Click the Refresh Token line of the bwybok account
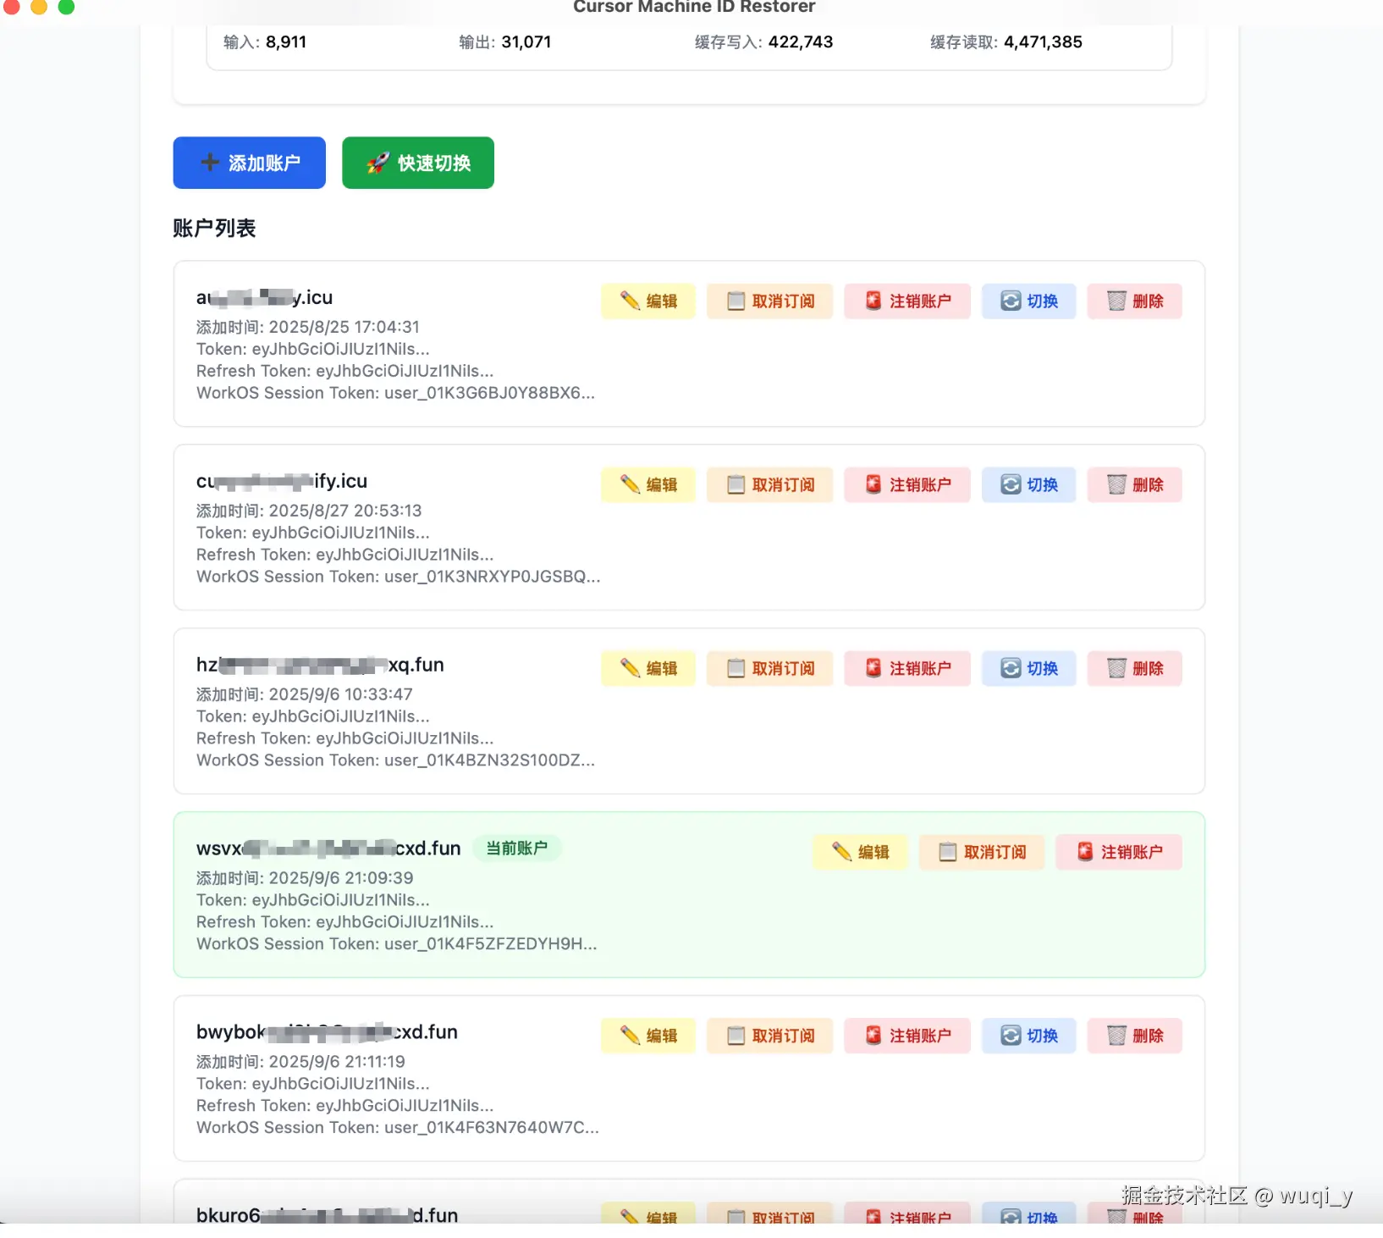This screenshot has height=1238, width=1383. [344, 1107]
